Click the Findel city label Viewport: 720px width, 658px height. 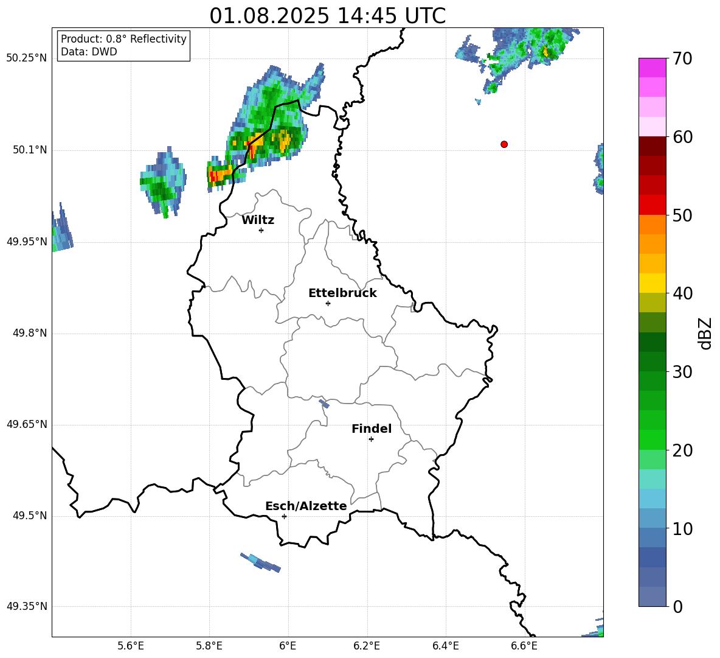coord(372,429)
